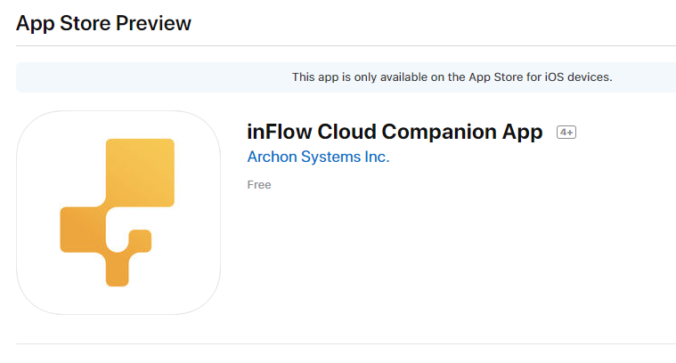
Task: Click the small orange nub in the inFlow logo
Action: pyautogui.click(x=141, y=240)
